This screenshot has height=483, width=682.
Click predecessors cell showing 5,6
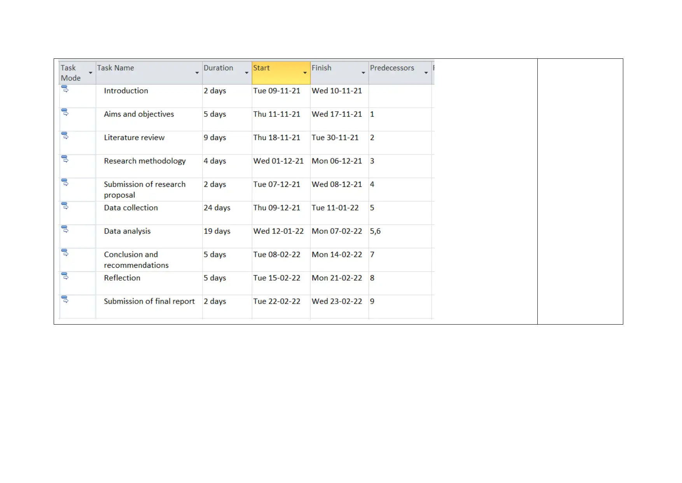pos(400,236)
